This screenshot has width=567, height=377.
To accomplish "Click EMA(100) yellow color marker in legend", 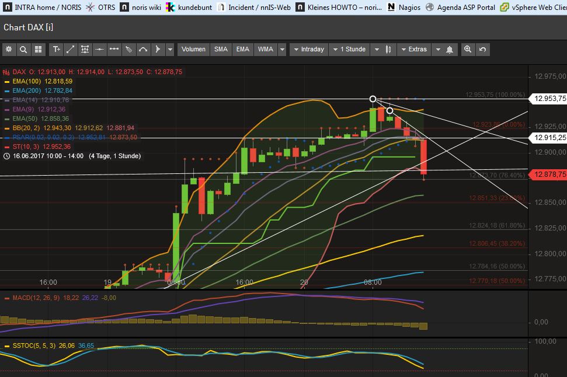I will [x=6, y=82].
